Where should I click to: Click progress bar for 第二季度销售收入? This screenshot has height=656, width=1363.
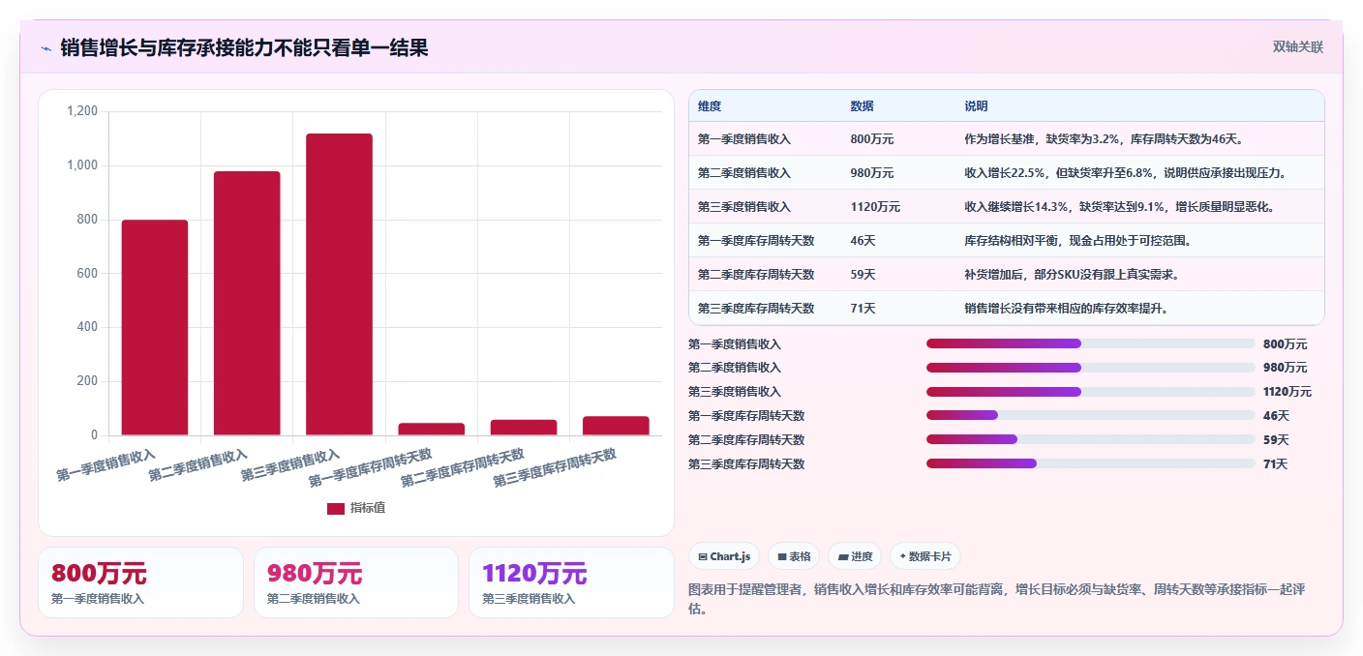pyautogui.click(x=1090, y=368)
